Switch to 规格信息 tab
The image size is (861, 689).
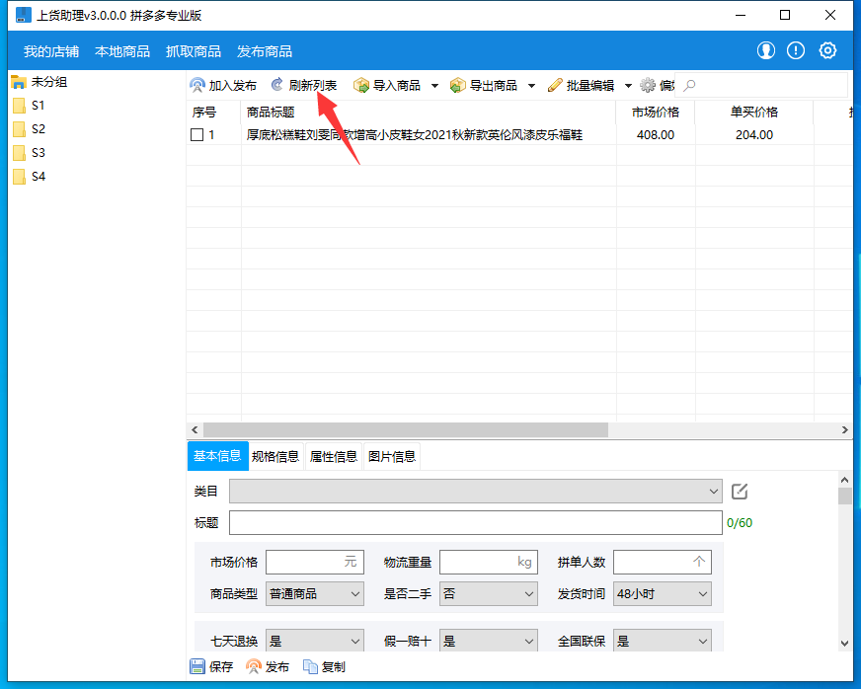pos(275,456)
